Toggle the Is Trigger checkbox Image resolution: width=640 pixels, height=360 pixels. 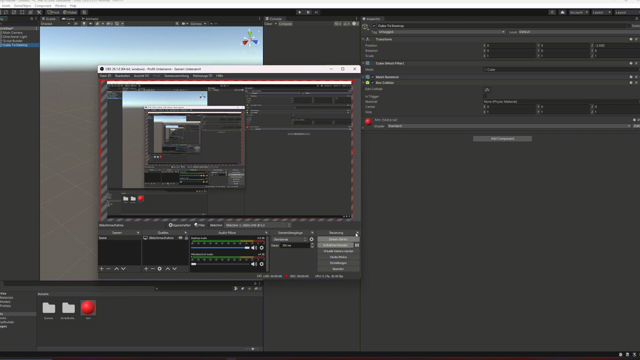pos(485,96)
